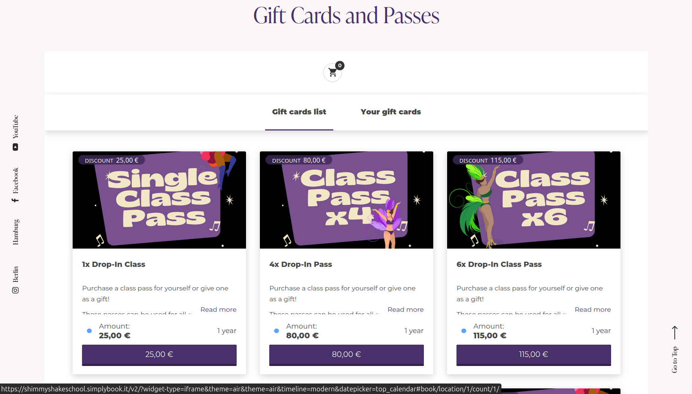Expand Read more for 1x Drop-In Class
Screen dimensions: 692x394
(218, 310)
